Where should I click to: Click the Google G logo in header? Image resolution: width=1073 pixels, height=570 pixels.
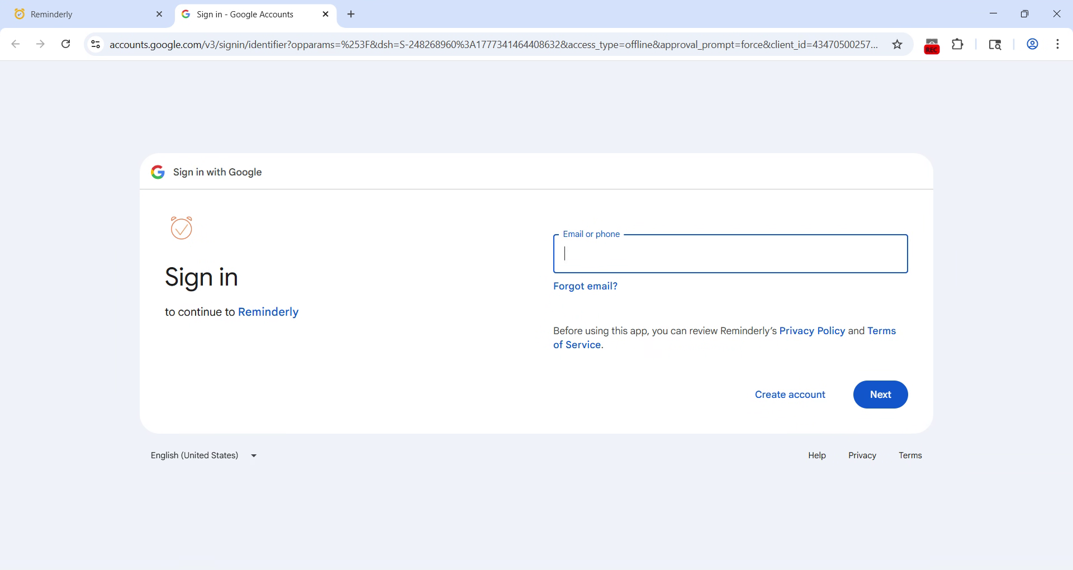point(158,172)
